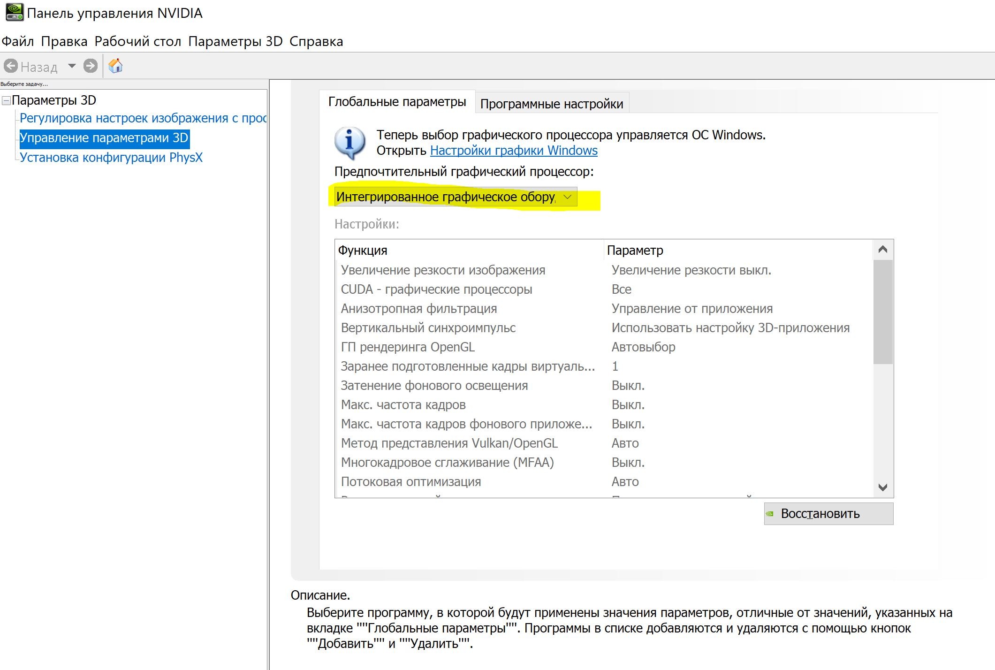
Task: Open the Back history dropdown arrow
Action: (72, 66)
